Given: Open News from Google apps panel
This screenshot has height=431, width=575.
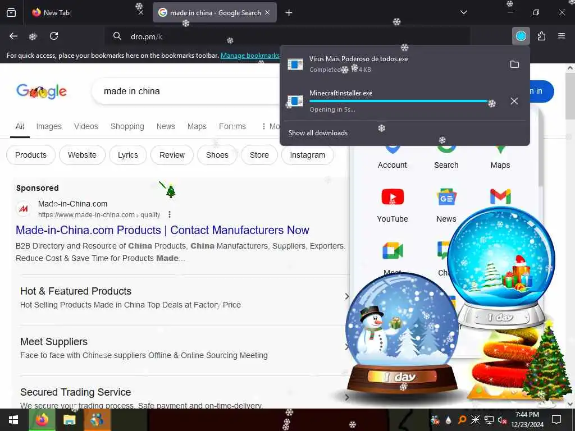Looking at the screenshot, I should coord(446,205).
